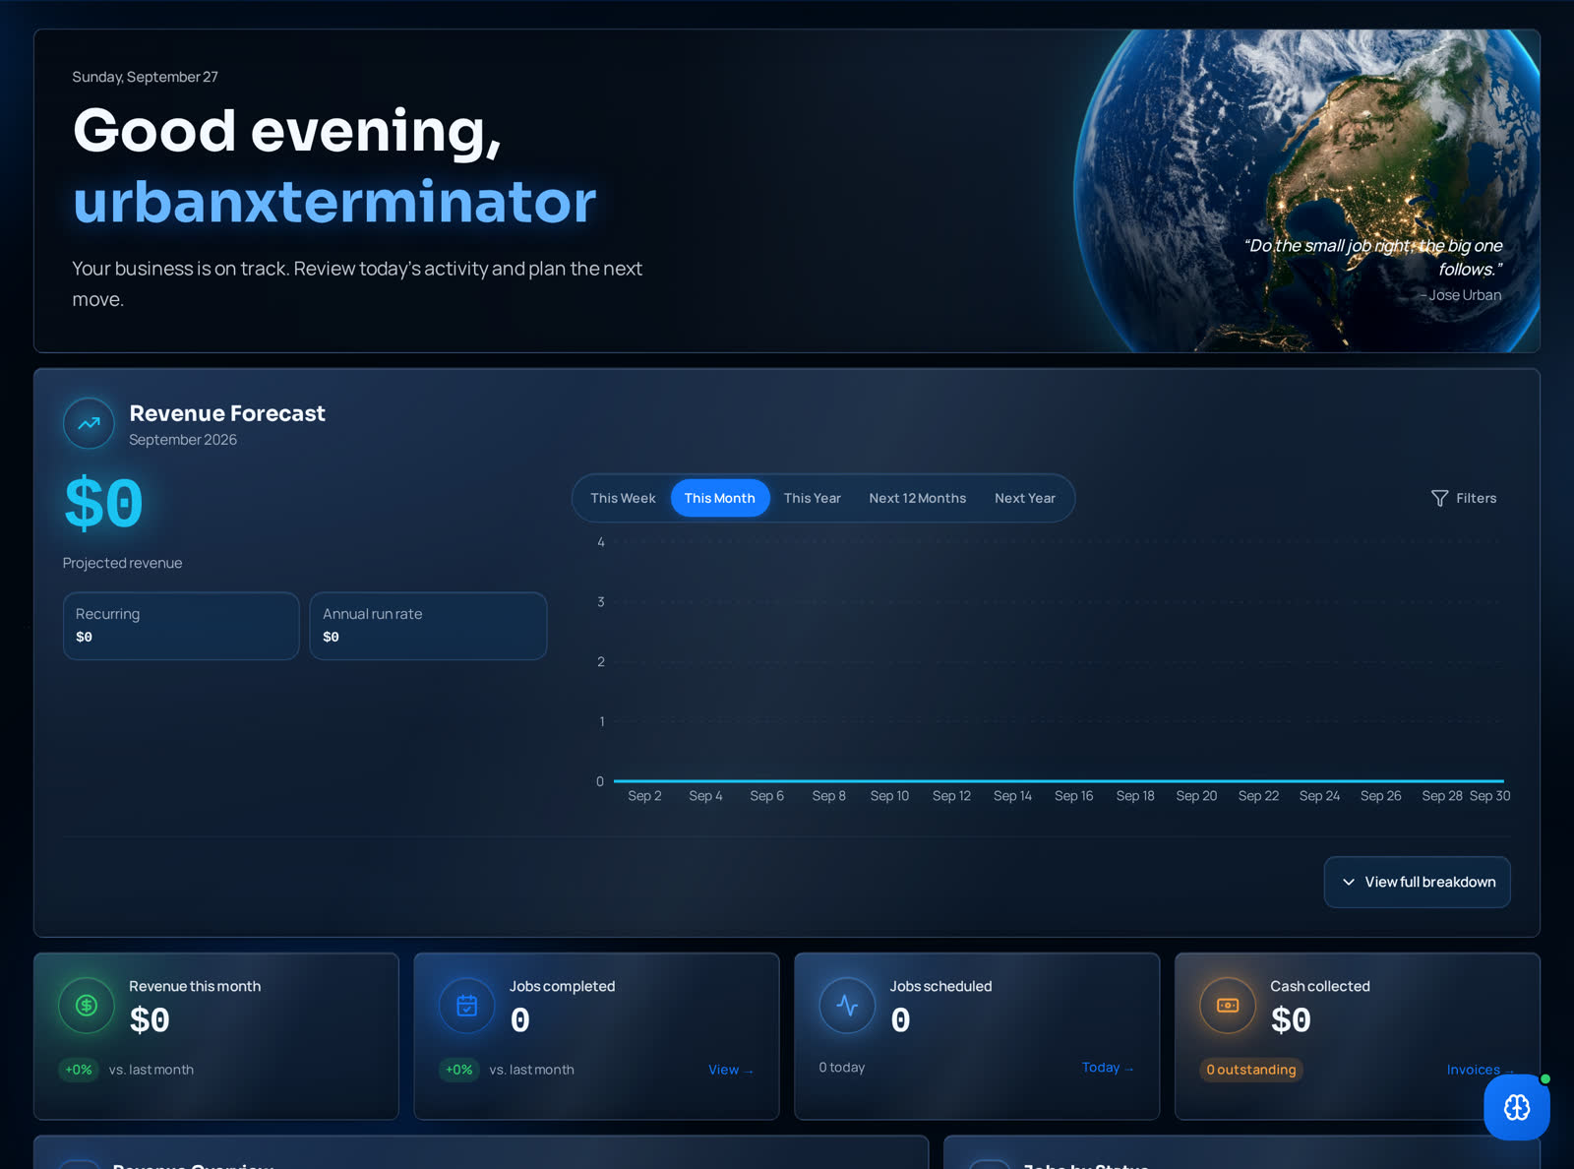Viewport: 1574px width, 1169px height.
Task: Click the 0 today text
Action: coord(842,1068)
